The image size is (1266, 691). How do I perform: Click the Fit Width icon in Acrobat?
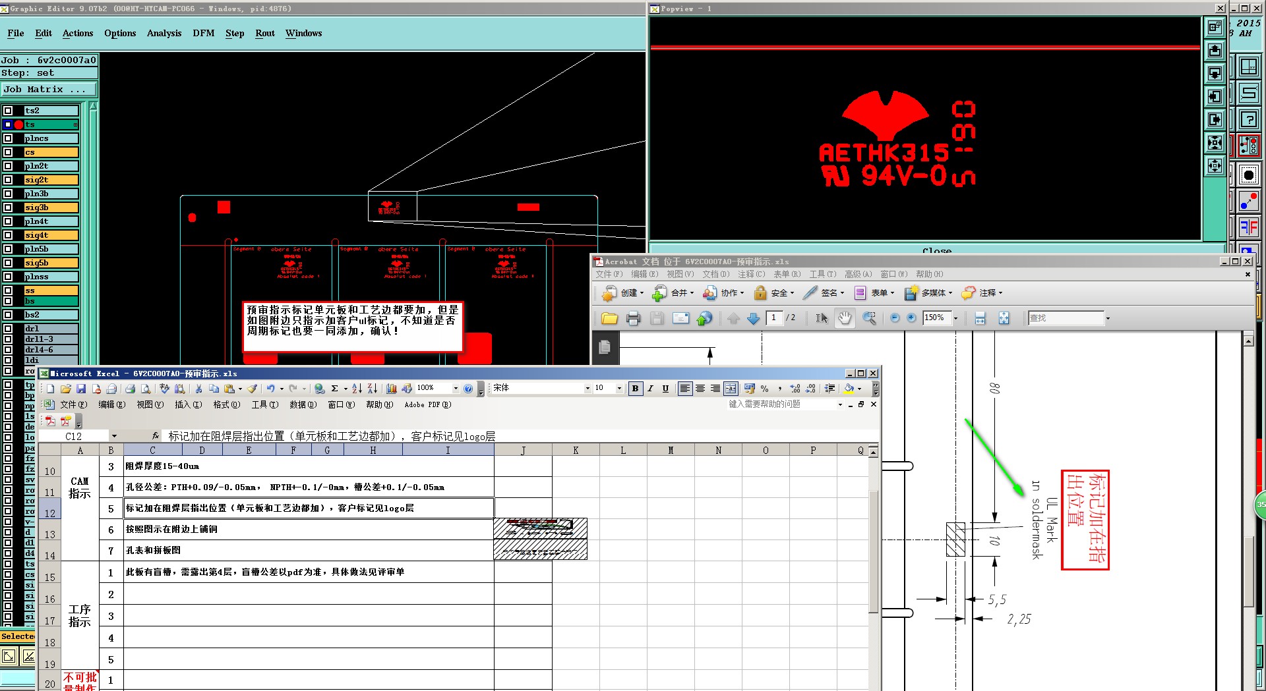(x=980, y=319)
